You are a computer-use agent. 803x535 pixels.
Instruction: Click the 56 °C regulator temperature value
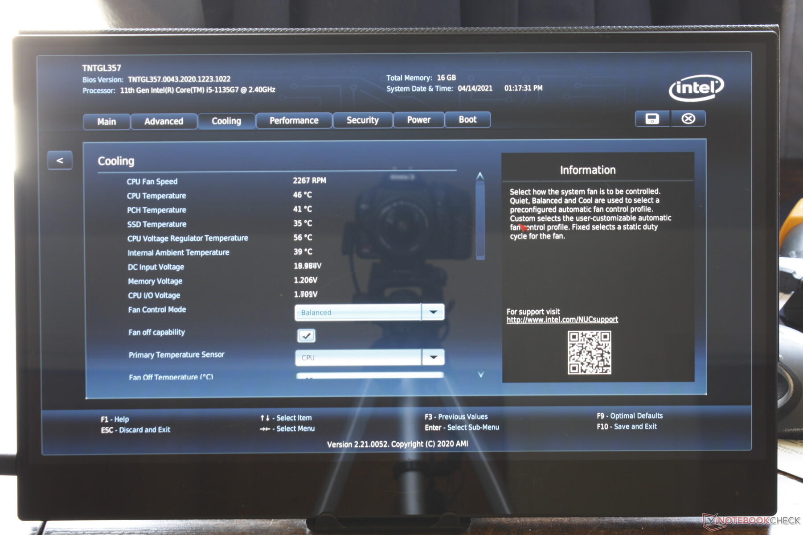coord(303,238)
